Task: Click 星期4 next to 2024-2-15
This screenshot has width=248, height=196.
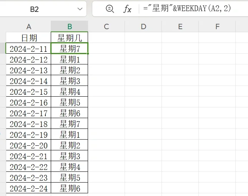Action: click(x=70, y=91)
